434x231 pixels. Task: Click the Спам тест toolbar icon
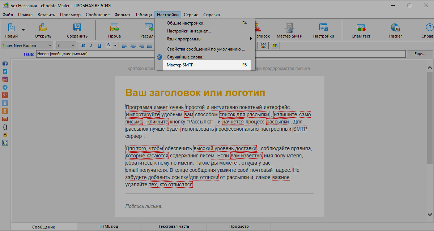click(361, 27)
